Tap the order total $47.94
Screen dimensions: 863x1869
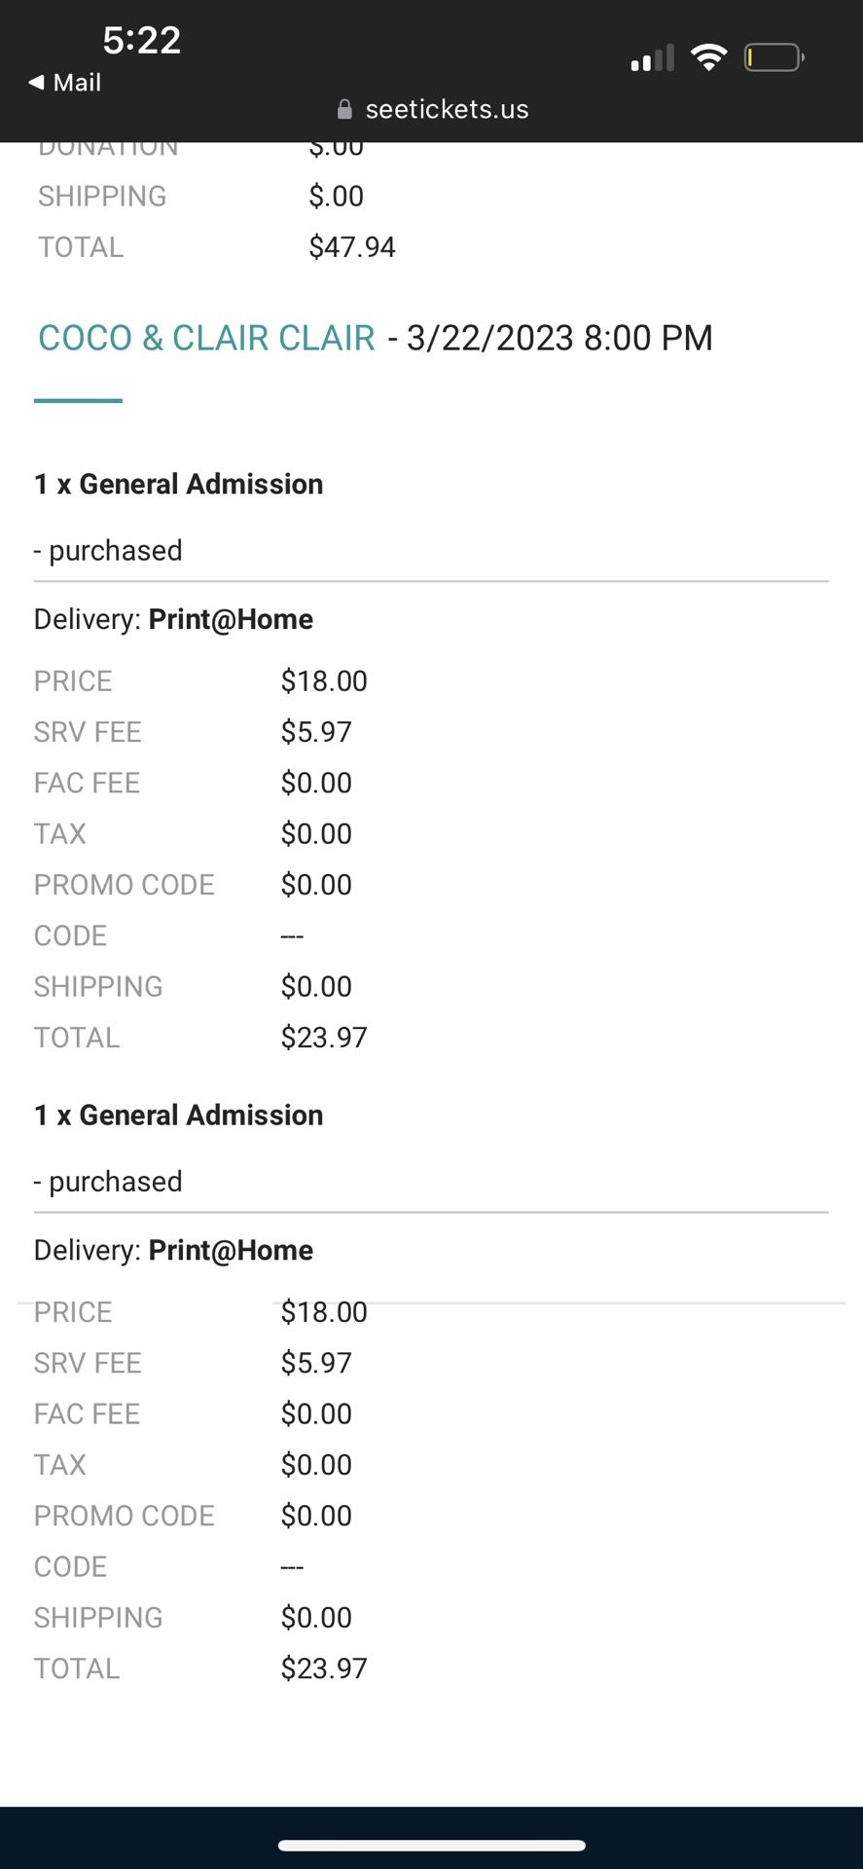click(x=352, y=247)
